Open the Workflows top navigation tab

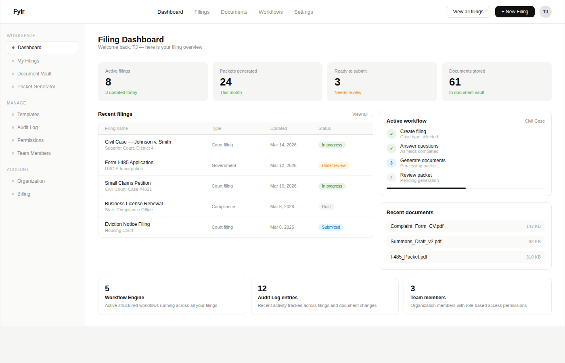[x=270, y=12]
